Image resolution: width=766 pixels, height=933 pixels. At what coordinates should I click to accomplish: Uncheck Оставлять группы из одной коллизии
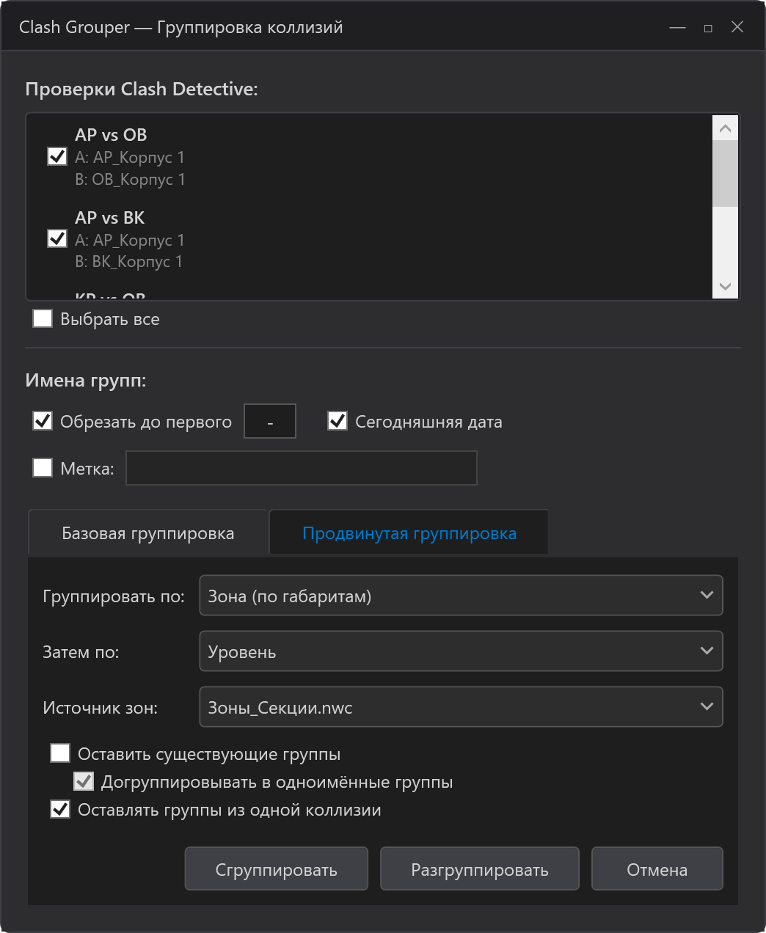[x=60, y=810]
